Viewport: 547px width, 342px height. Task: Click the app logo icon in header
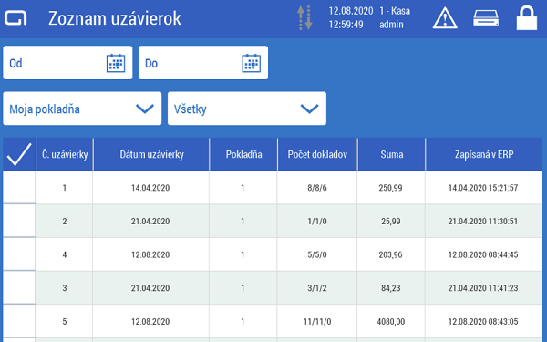(15, 18)
